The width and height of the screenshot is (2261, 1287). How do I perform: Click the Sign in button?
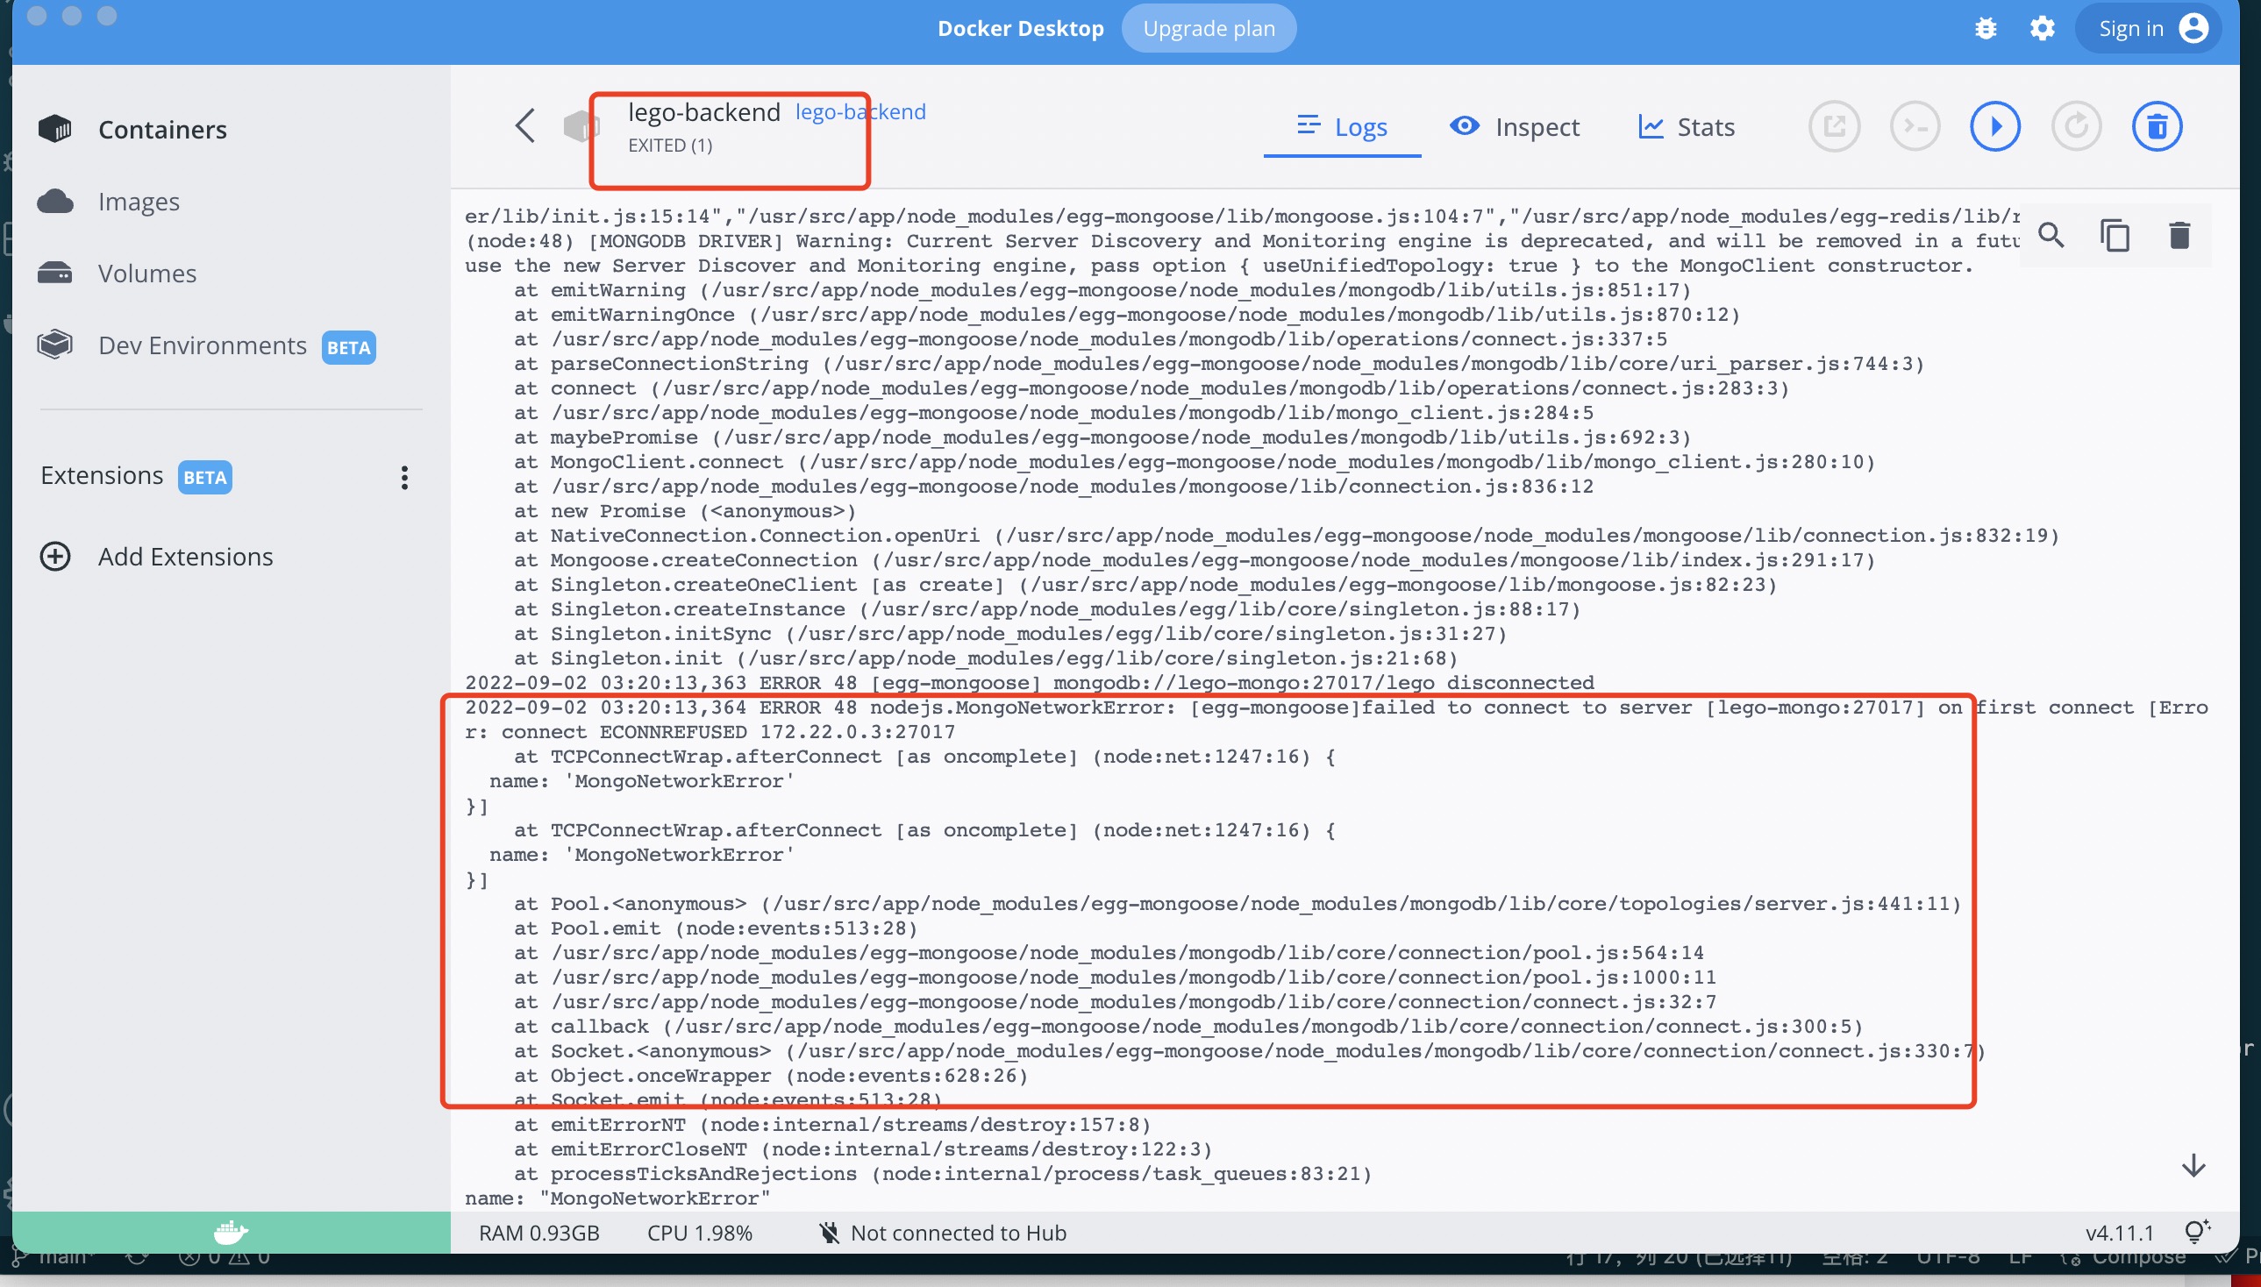(2147, 28)
